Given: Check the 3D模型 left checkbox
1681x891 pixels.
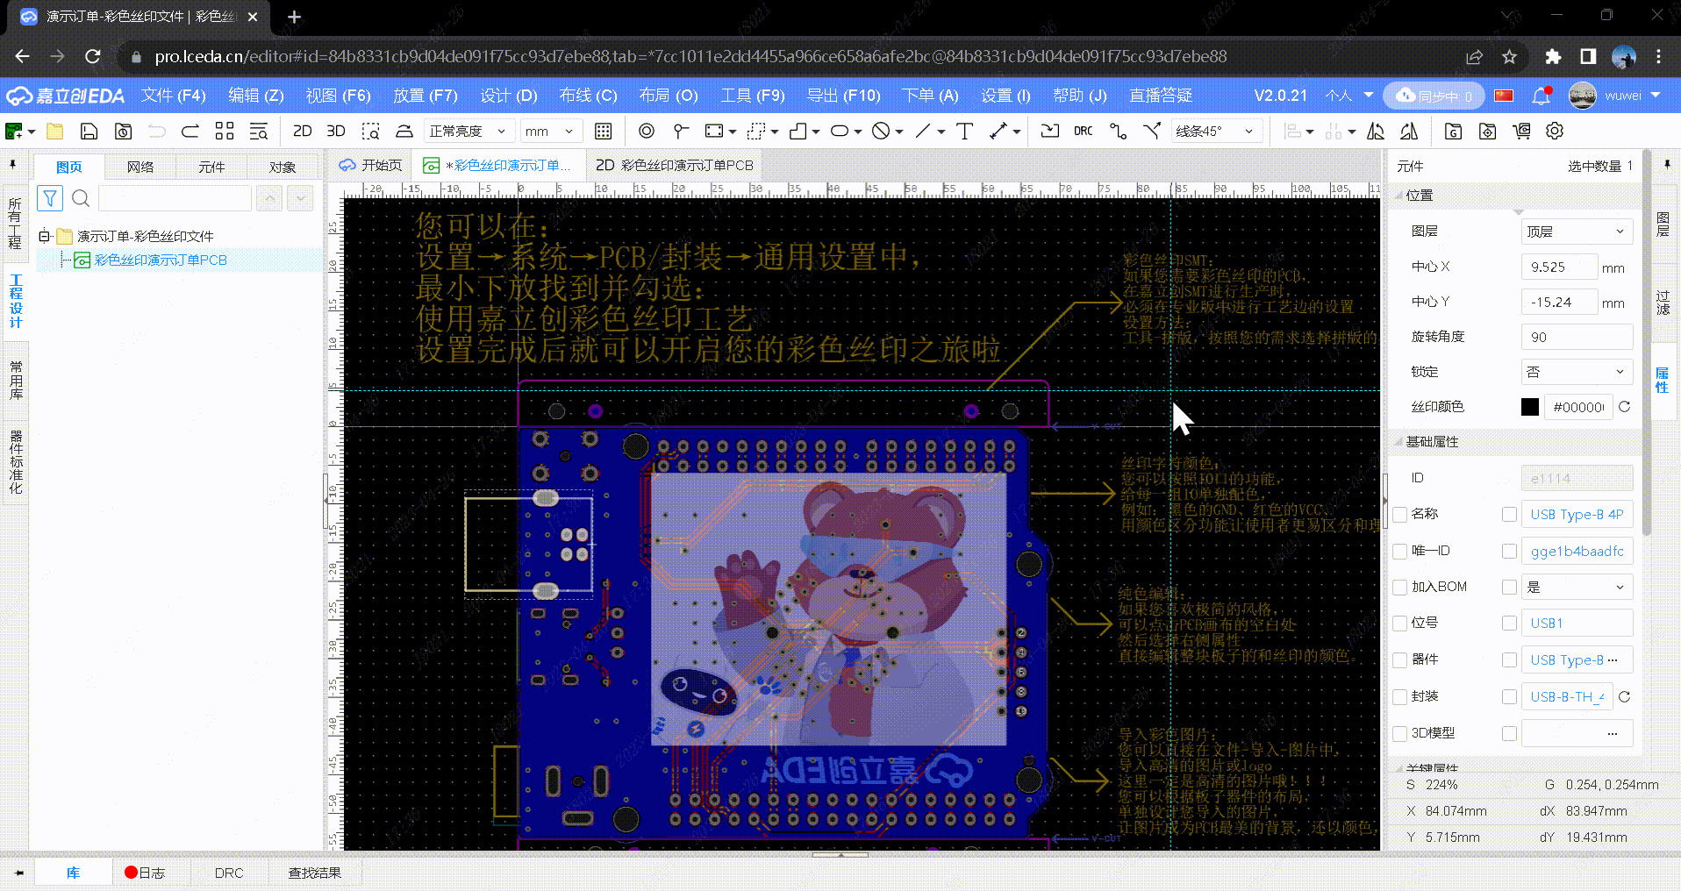Looking at the screenshot, I should pyautogui.click(x=1400, y=733).
